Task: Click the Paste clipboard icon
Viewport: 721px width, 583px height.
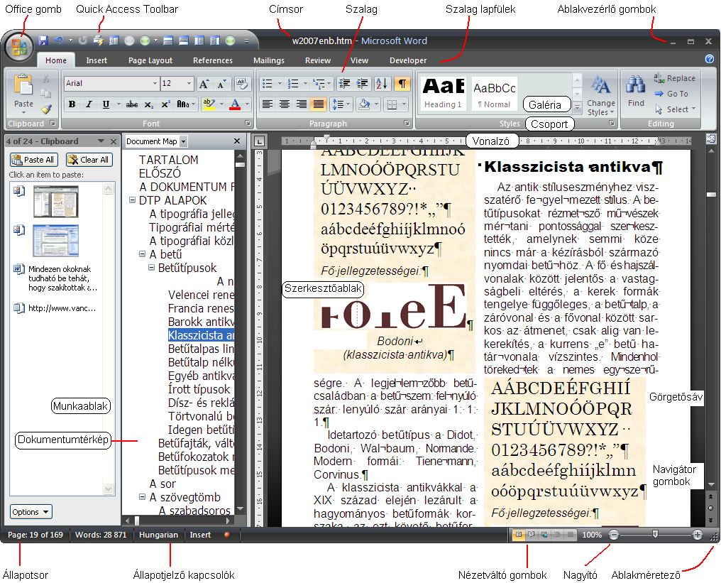Action: pyautogui.click(x=23, y=86)
